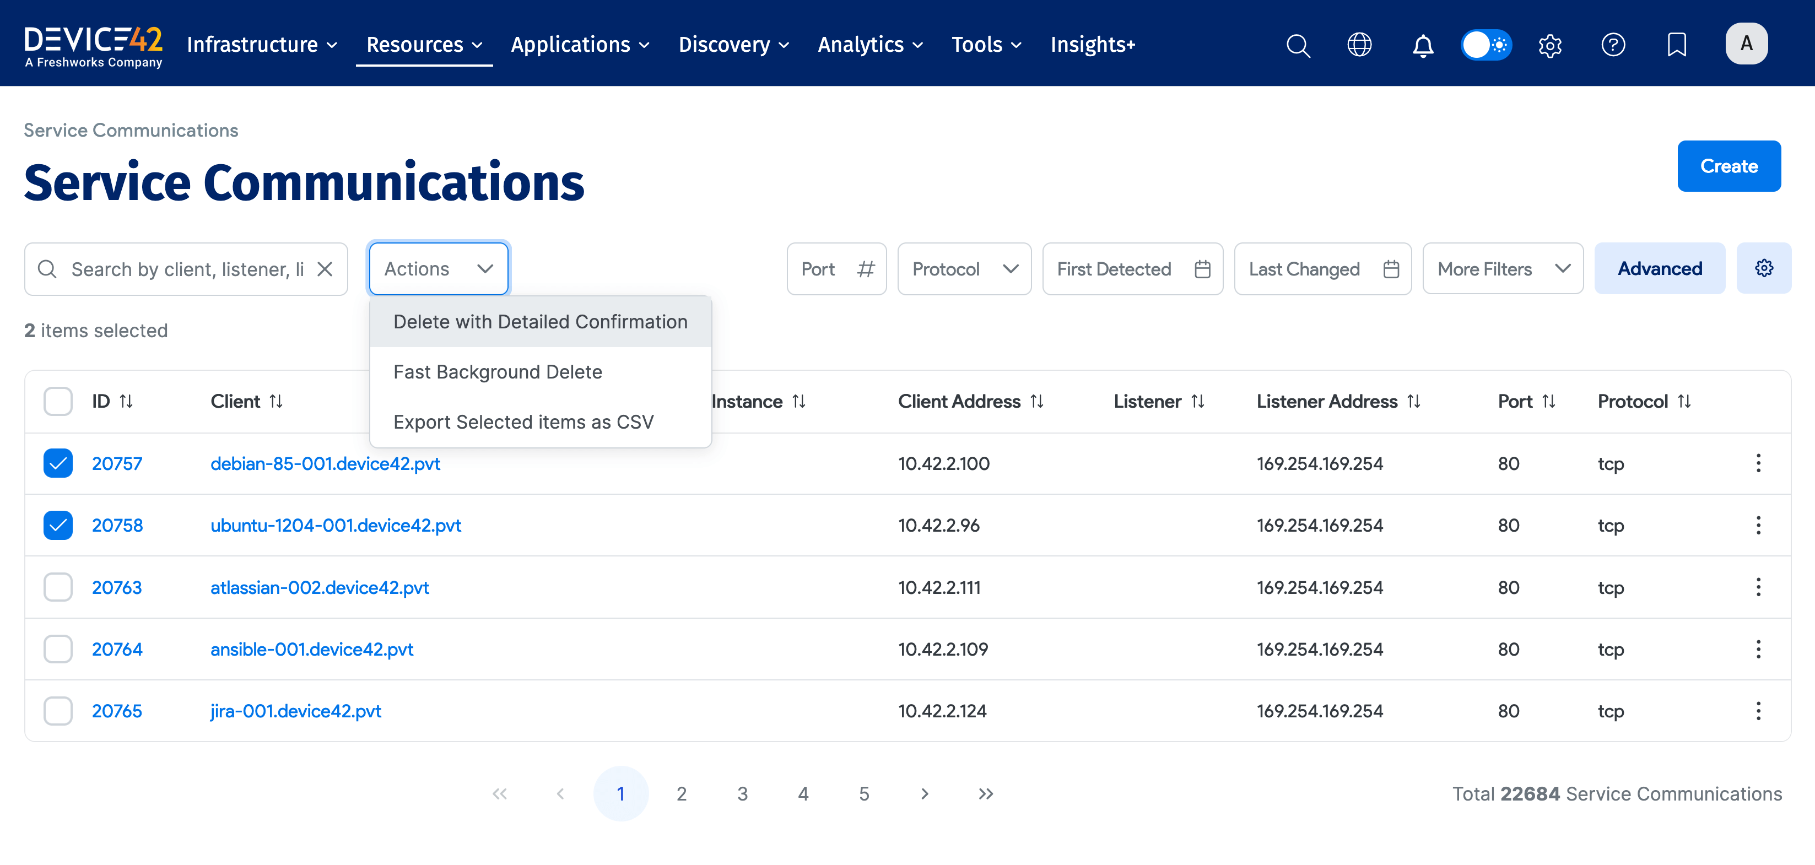Click the help question mark icon

[1613, 45]
